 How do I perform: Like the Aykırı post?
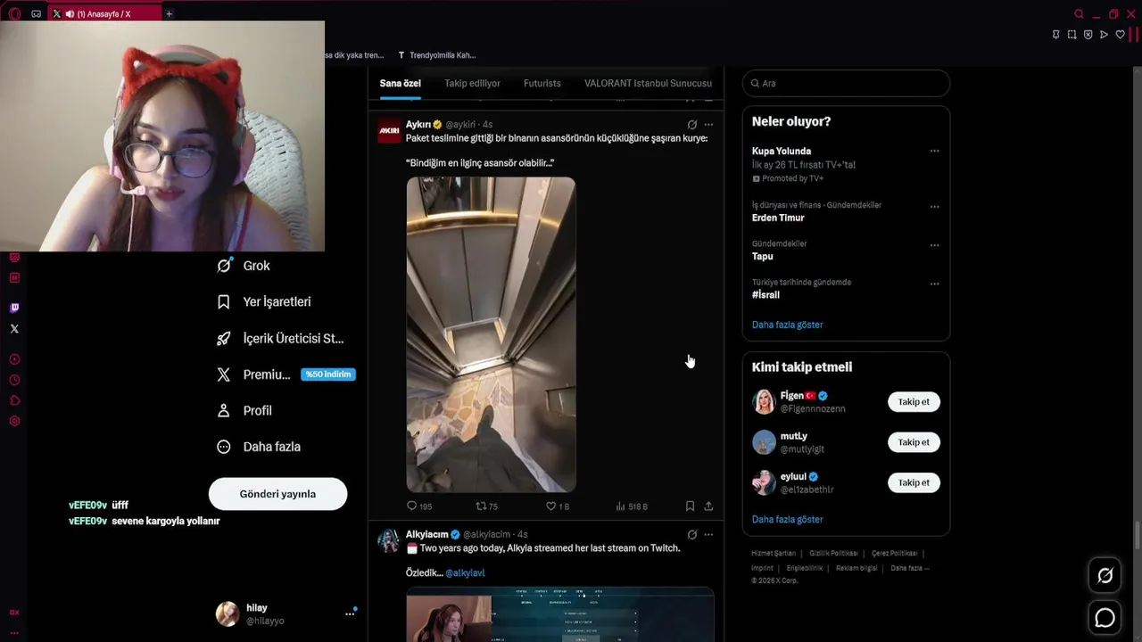557,506
